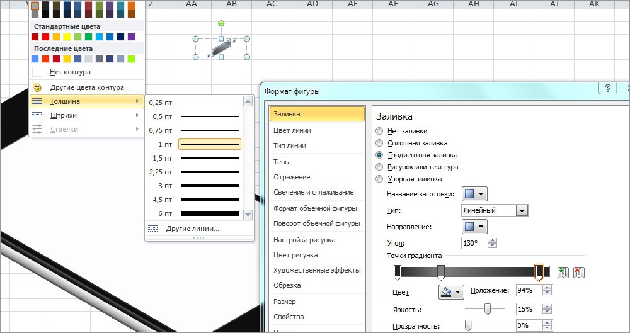Click the green rotation handle of the shape
Image resolution: width=630 pixels, height=333 pixels.
(x=221, y=24)
